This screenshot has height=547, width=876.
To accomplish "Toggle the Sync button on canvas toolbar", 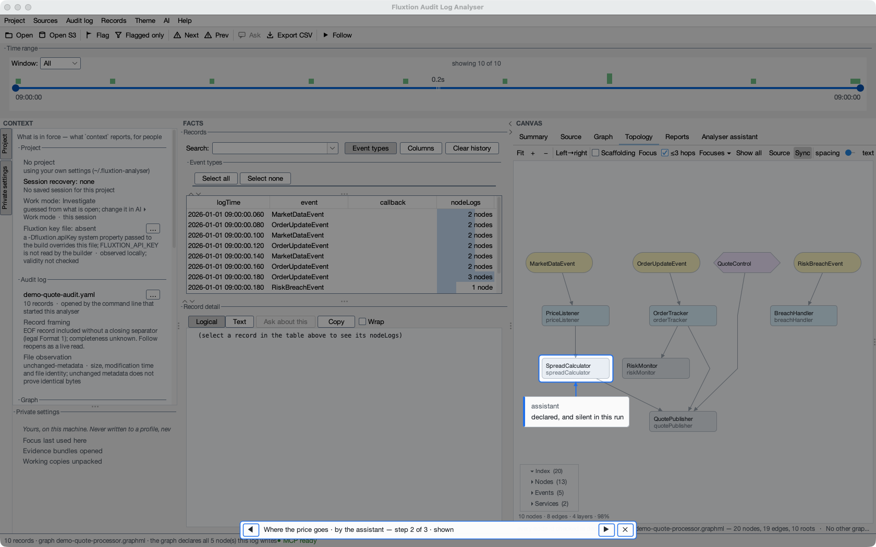I will [802, 153].
